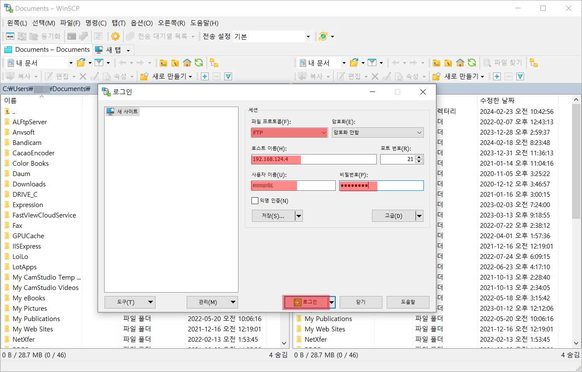Open the 암호화 encryption dropdown
The height and width of the screenshot is (372, 582).
[x=378, y=132]
